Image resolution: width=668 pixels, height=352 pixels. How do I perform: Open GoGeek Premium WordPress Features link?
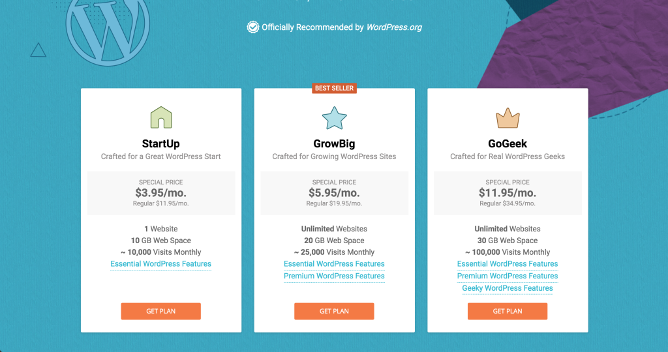(508, 276)
